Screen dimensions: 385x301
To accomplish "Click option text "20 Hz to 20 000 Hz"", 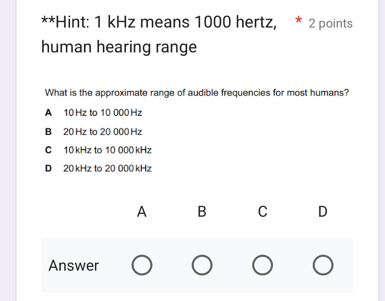I will click(103, 132).
